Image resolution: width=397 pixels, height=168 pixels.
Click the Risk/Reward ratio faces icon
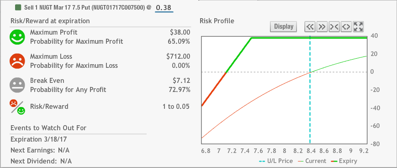17,107
